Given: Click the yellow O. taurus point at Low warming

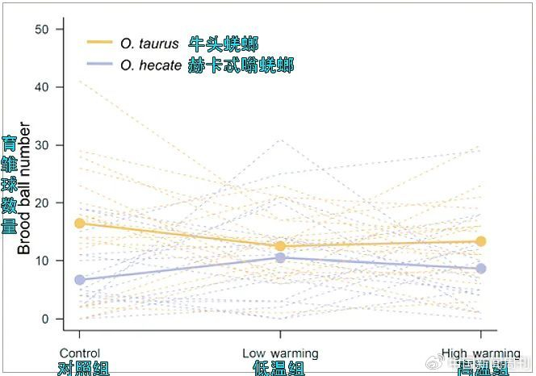Looking at the screenshot, I should (280, 246).
